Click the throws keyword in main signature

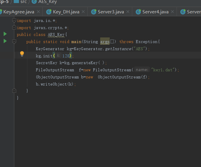point(126,42)
